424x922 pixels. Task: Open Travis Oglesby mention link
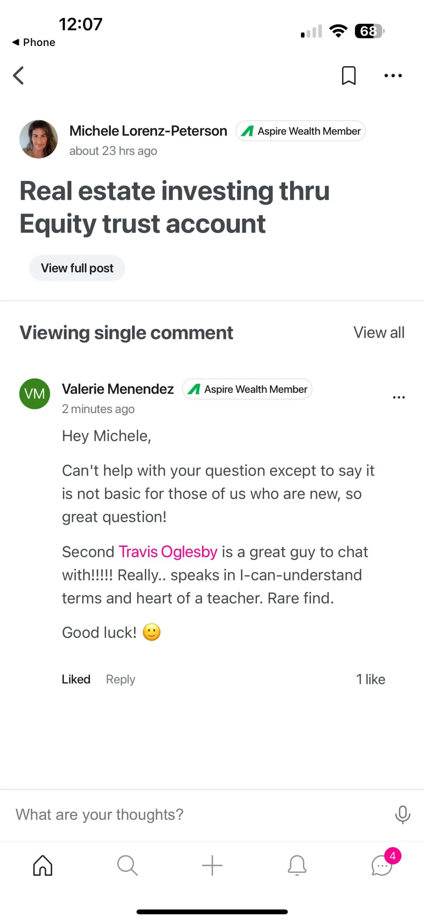click(168, 552)
